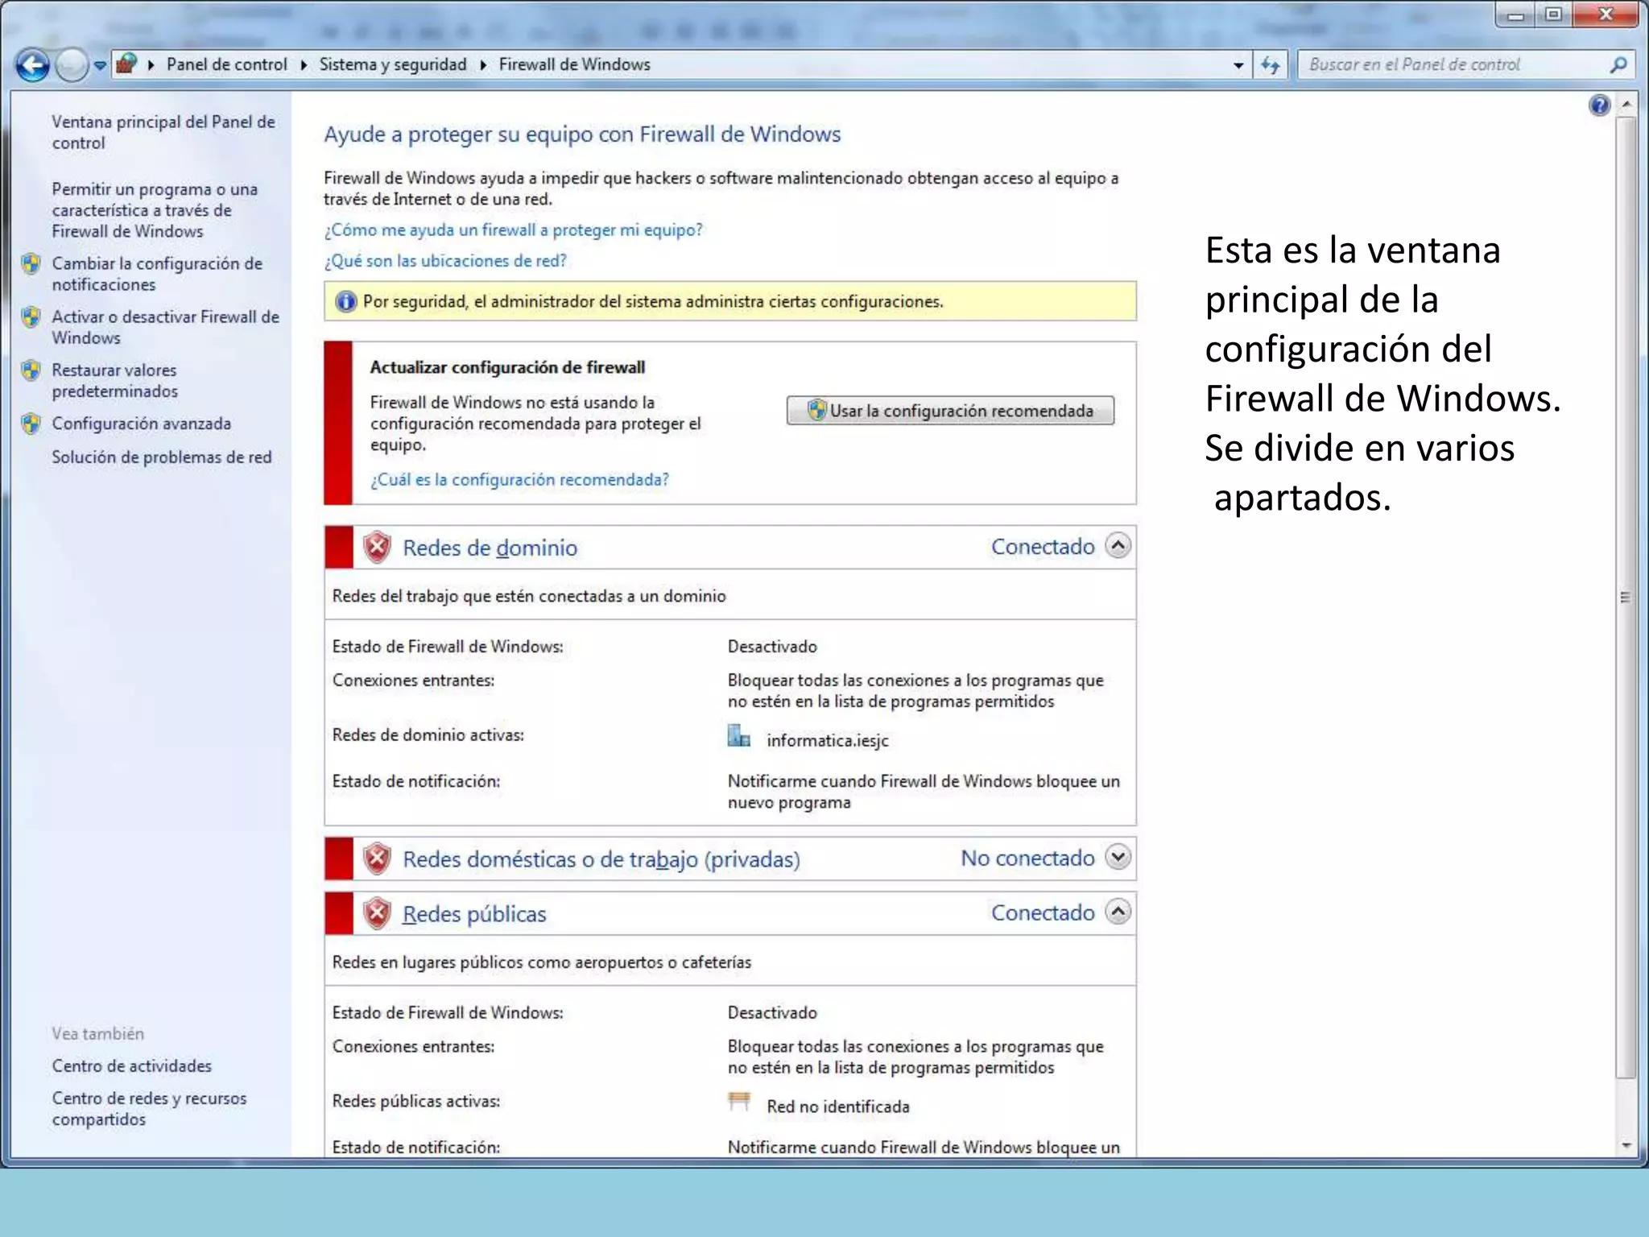Open Centro de redes y recursos compartidos

pyautogui.click(x=150, y=1109)
